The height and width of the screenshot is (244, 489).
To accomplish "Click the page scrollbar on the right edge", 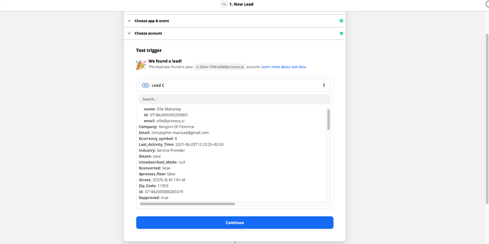I will tap(487, 118).
